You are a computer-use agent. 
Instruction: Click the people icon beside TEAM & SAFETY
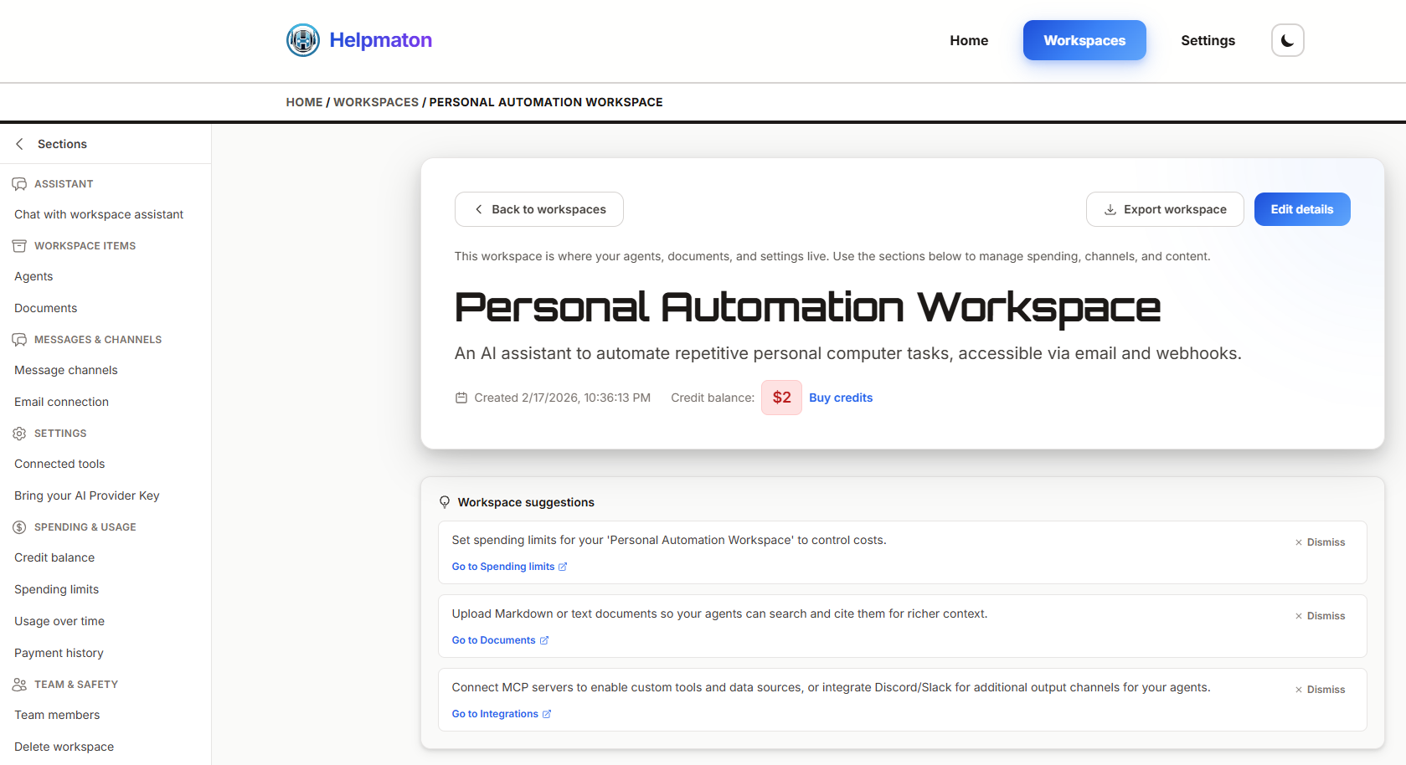(x=19, y=684)
